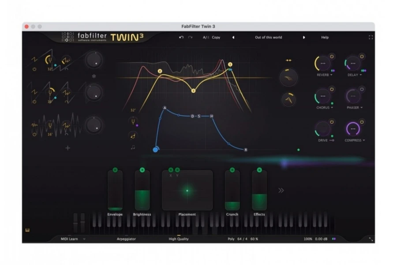
Task: Toggle the High Quality option
Action: pyautogui.click(x=179, y=239)
